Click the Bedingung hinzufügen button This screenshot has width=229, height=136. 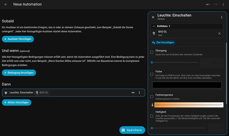coord(19,73)
